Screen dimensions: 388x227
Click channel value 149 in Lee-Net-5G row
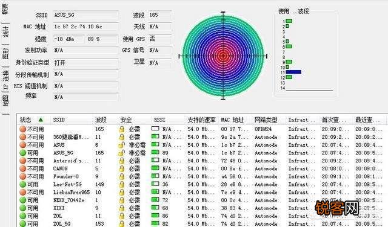point(99,184)
